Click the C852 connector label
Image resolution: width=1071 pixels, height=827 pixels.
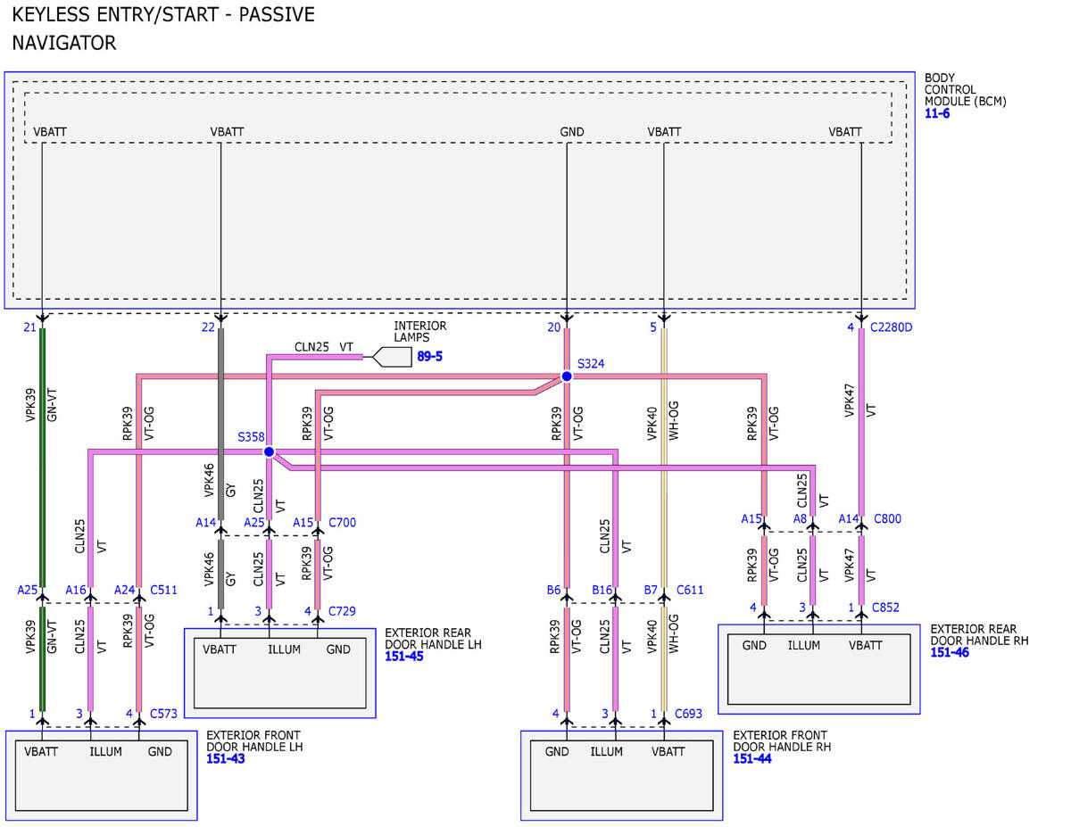pos(887,608)
